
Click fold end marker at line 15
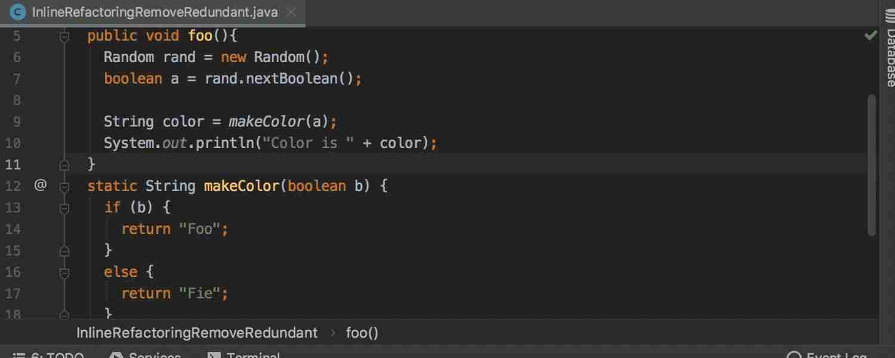64,251
